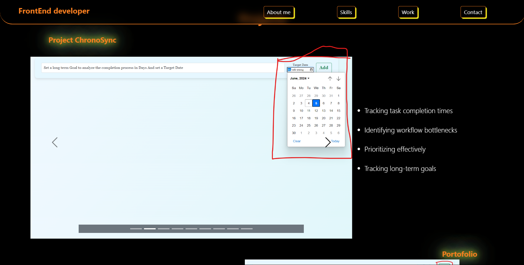Select the fourth carousel slide indicator

tap(178, 229)
